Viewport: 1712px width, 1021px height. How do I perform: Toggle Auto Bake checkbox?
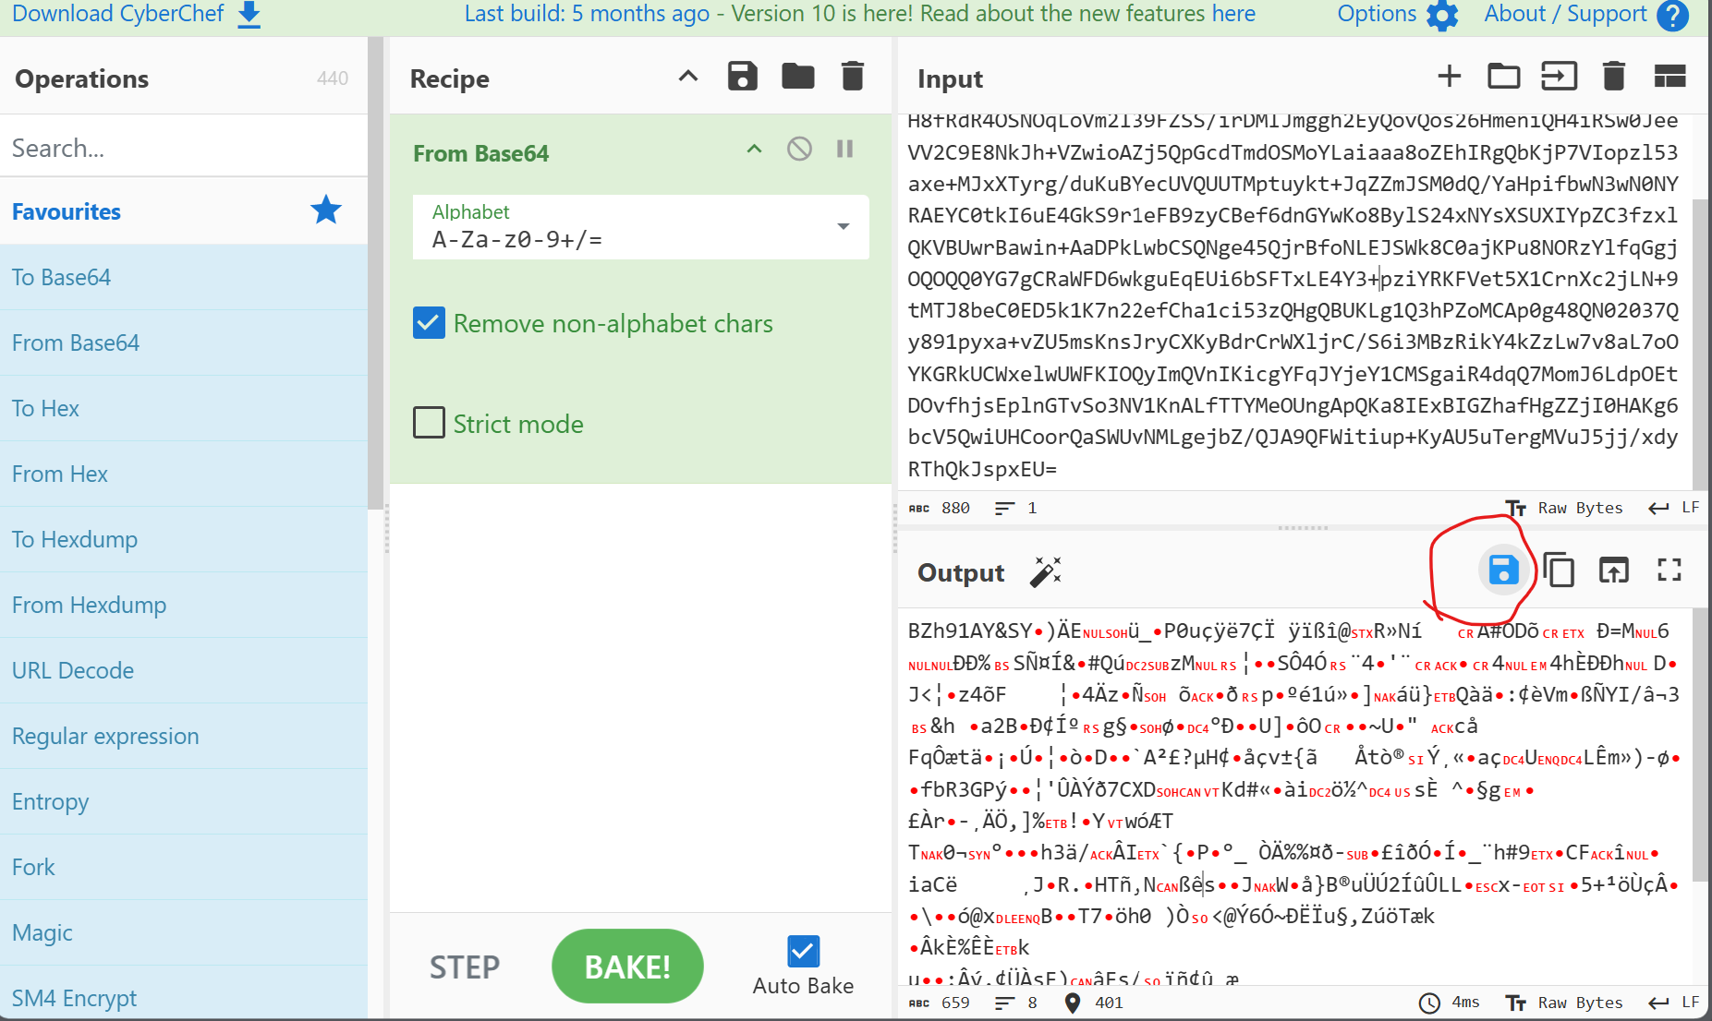click(803, 952)
